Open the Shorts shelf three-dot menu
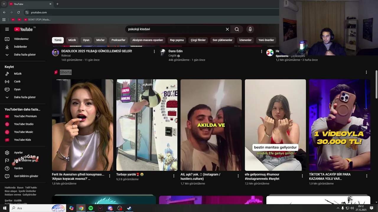This screenshot has width=378, height=212. tap(366, 72)
